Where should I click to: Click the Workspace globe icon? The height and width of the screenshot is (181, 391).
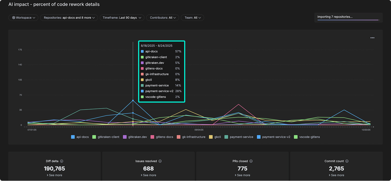pos(14,18)
